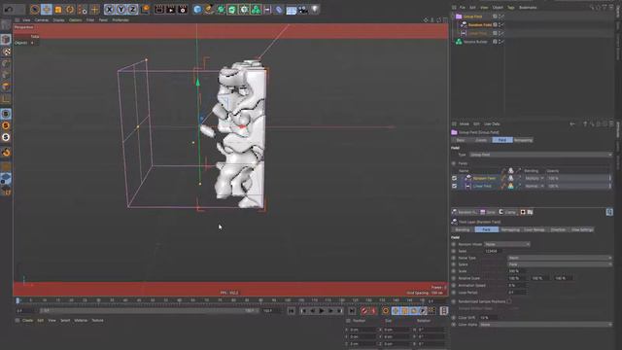This screenshot has height=350, width=622.
Task: Open Noise Type dropdown
Action: tap(560, 258)
